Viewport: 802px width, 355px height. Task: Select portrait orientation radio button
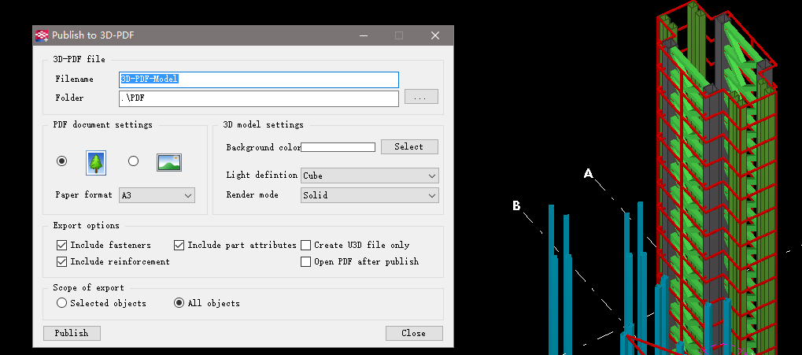(62, 161)
